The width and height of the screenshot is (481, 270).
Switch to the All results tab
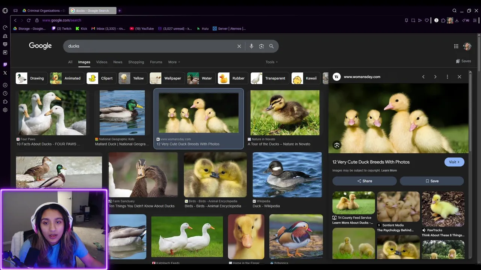coord(70,62)
